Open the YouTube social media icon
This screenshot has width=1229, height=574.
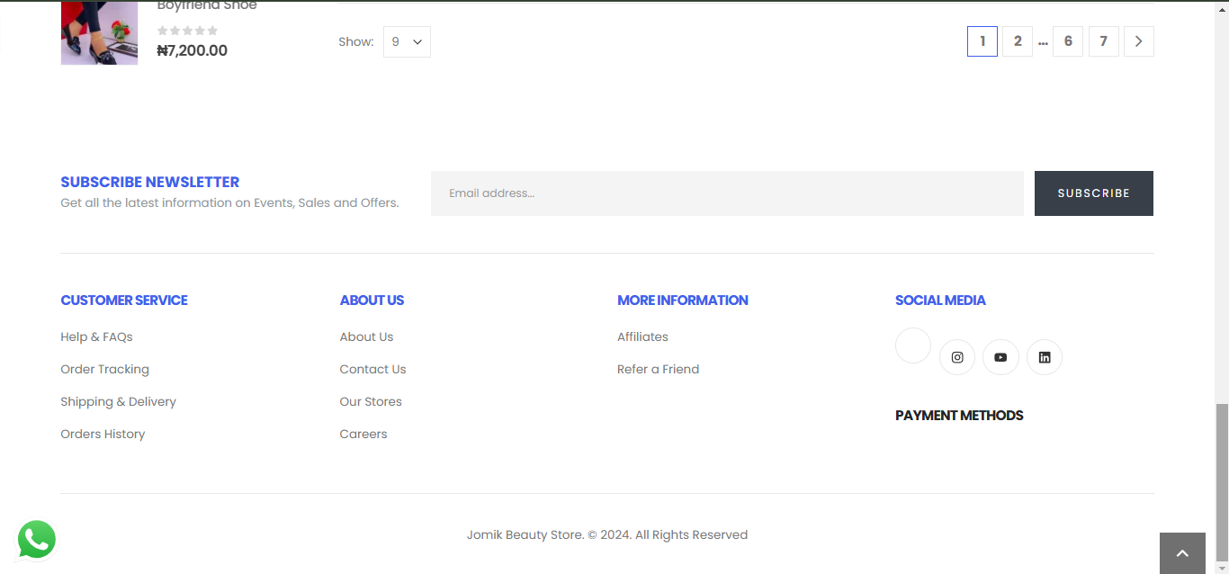tap(1000, 357)
